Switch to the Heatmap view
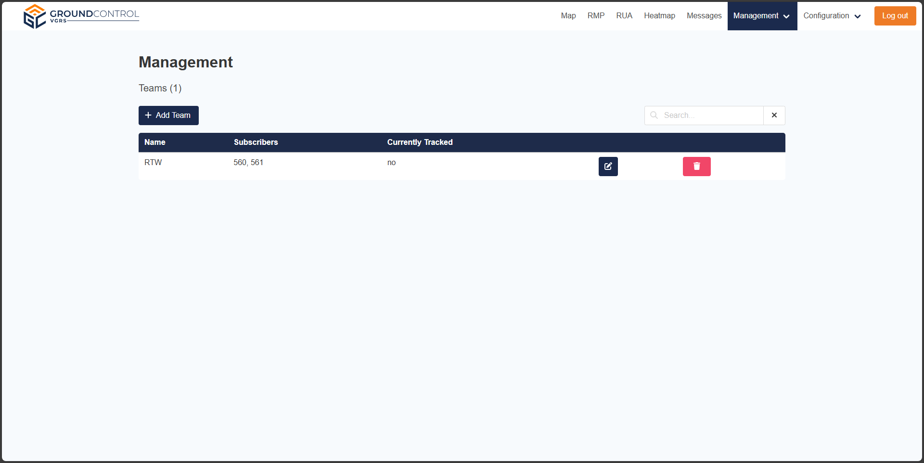The height and width of the screenshot is (463, 924). pos(659,16)
